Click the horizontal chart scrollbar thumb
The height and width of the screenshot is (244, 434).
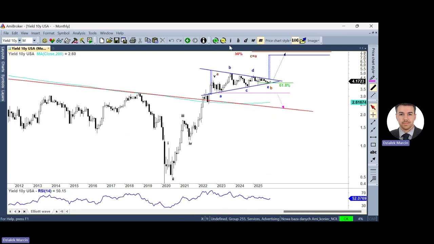coord(322,211)
